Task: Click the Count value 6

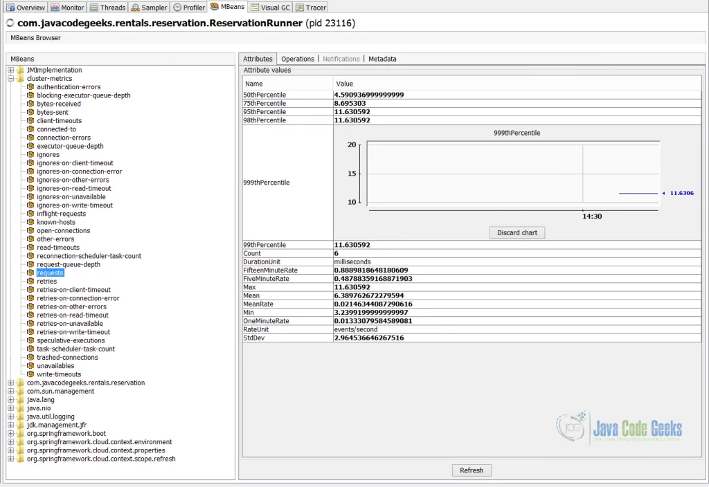Action: 336,253
